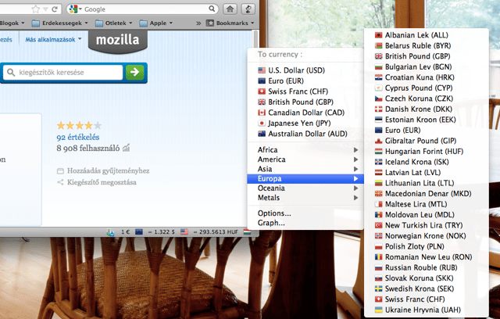Click the reload page icon
Image resolution: width=500 pixels, height=319 pixels.
55,9
